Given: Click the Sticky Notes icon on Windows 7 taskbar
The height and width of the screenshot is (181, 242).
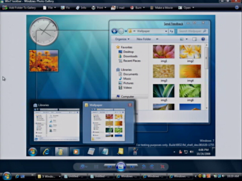Looking at the screenshot, I should (120, 152).
